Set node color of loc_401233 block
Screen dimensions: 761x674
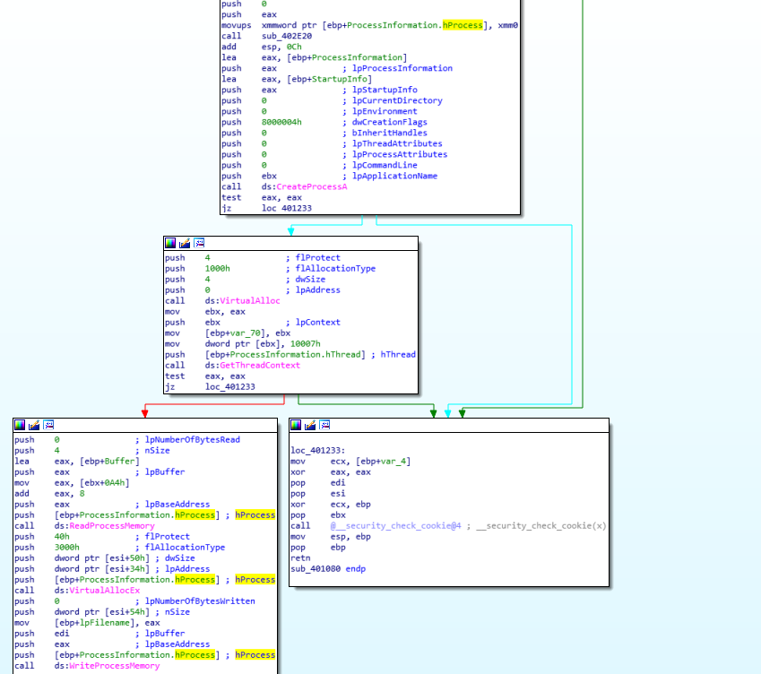click(x=296, y=425)
